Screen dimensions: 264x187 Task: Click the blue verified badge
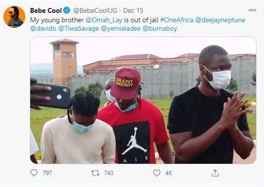pos(67,10)
